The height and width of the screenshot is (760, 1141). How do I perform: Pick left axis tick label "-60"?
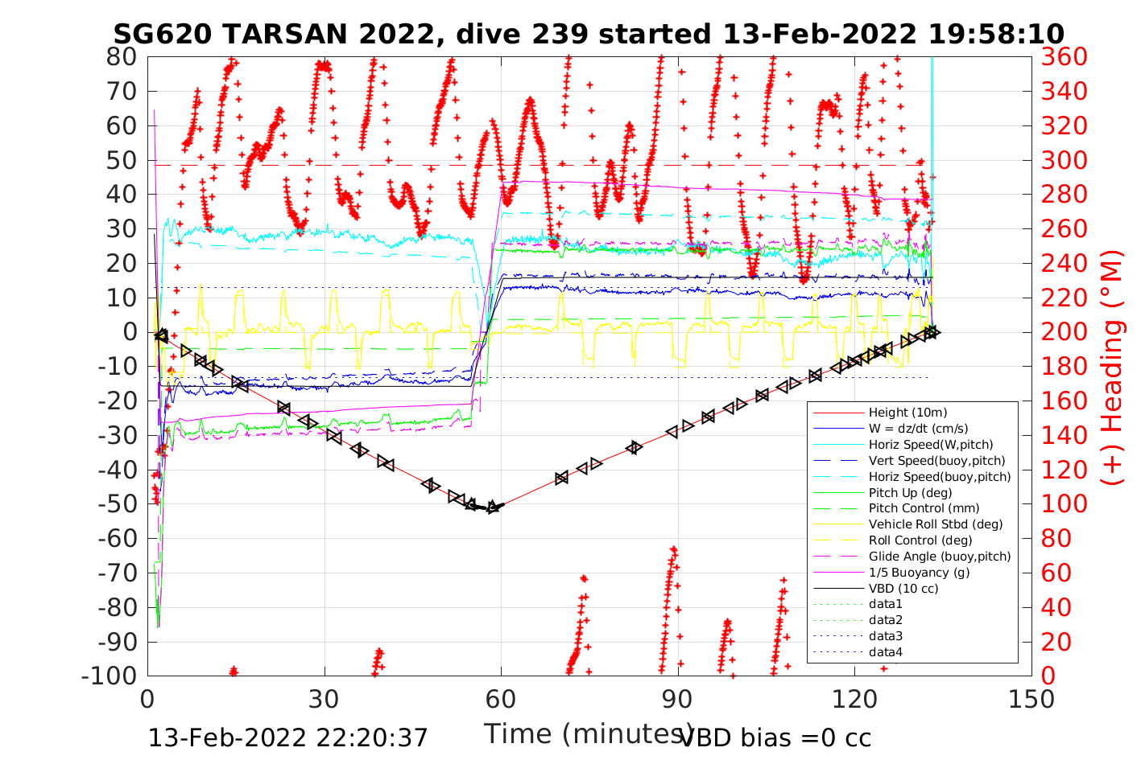118,538
